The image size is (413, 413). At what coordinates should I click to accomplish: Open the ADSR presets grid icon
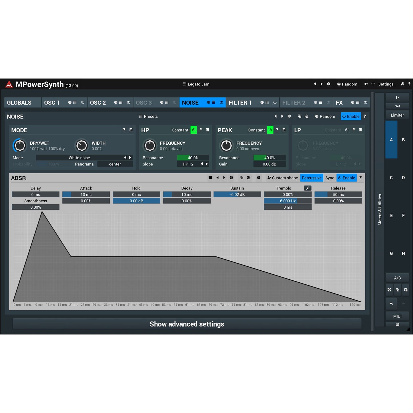coord(210,178)
